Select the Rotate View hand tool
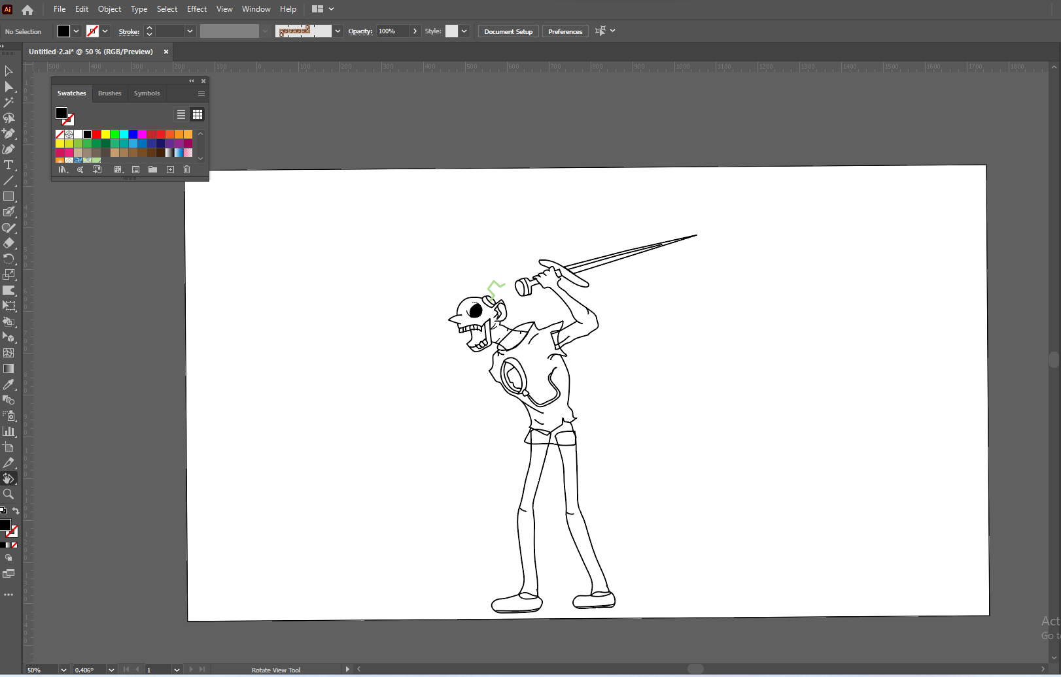The height and width of the screenshot is (677, 1061). [9, 478]
